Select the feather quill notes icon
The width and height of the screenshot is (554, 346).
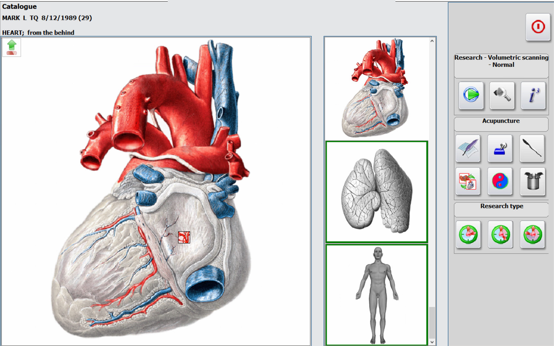coord(468,148)
